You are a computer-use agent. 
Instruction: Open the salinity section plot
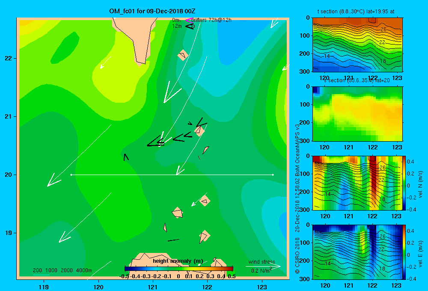[x=357, y=114]
